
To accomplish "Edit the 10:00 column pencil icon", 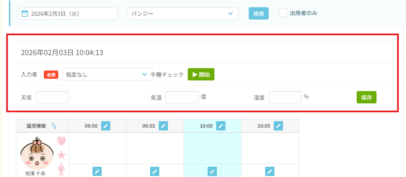I will tap(221, 126).
